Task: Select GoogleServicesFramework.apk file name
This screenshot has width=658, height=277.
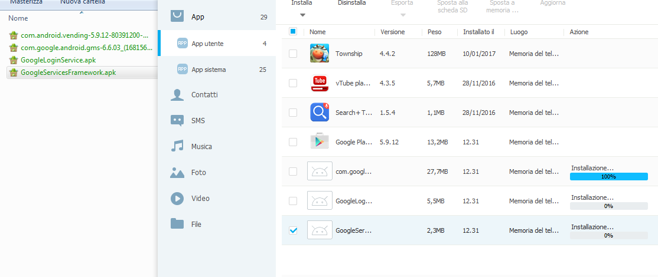Action: point(69,72)
